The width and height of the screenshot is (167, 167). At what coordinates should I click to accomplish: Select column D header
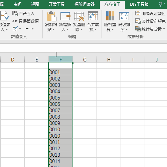[x=13, y=59]
